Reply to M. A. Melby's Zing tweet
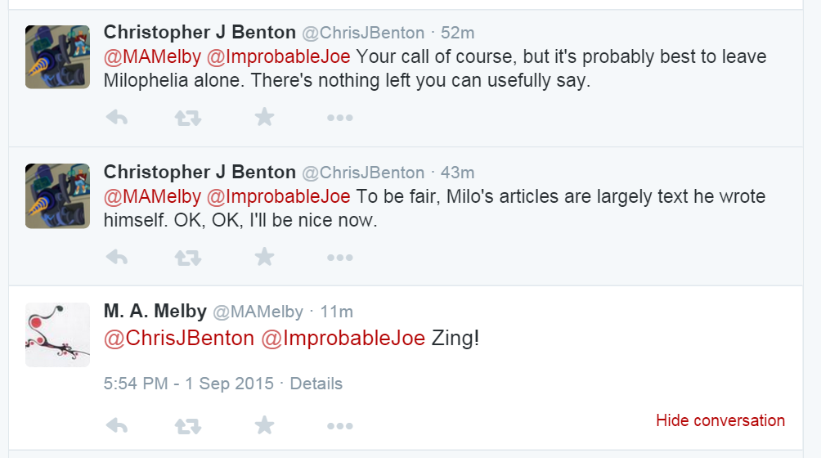Screen dimensions: 821x458 click(117, 425)
